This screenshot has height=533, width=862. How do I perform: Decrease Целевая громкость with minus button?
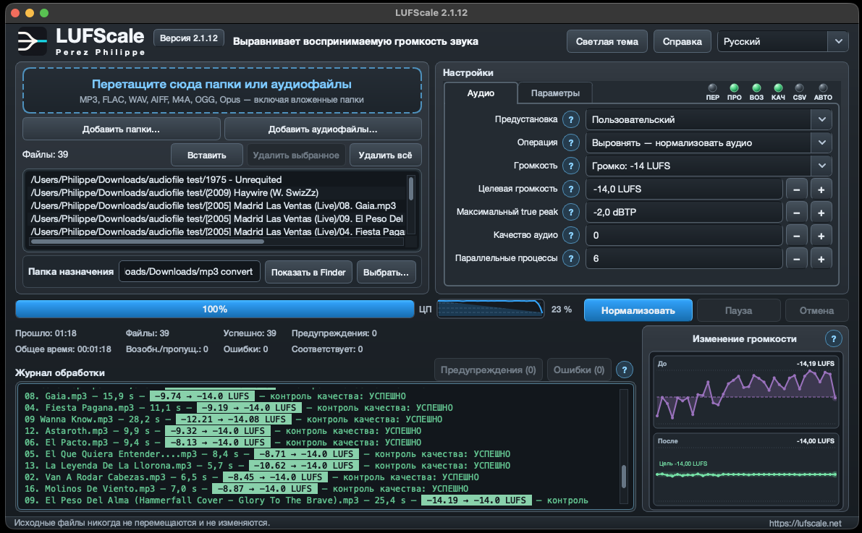tap(797, 189)
